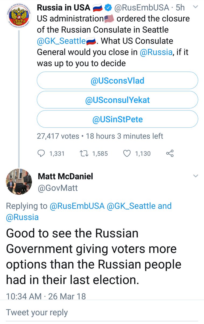Open the 10:34 AM 26 Mar 18 timestamp
This screenshot has width=204, height=324.
click(46, 296)
